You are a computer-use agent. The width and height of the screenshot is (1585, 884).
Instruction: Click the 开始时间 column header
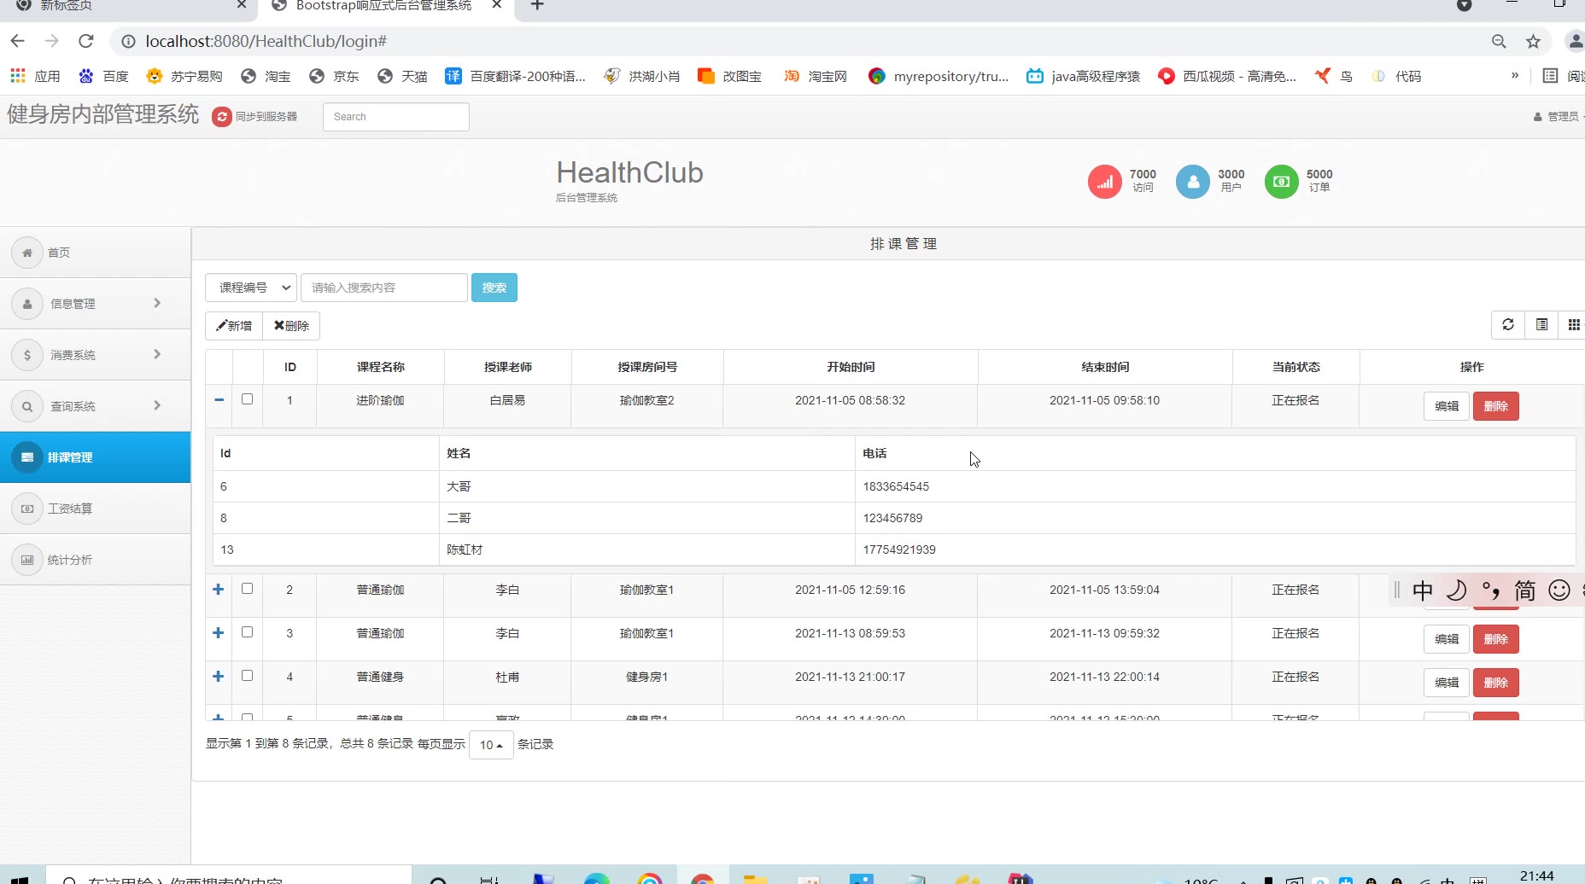pos(851,367)
